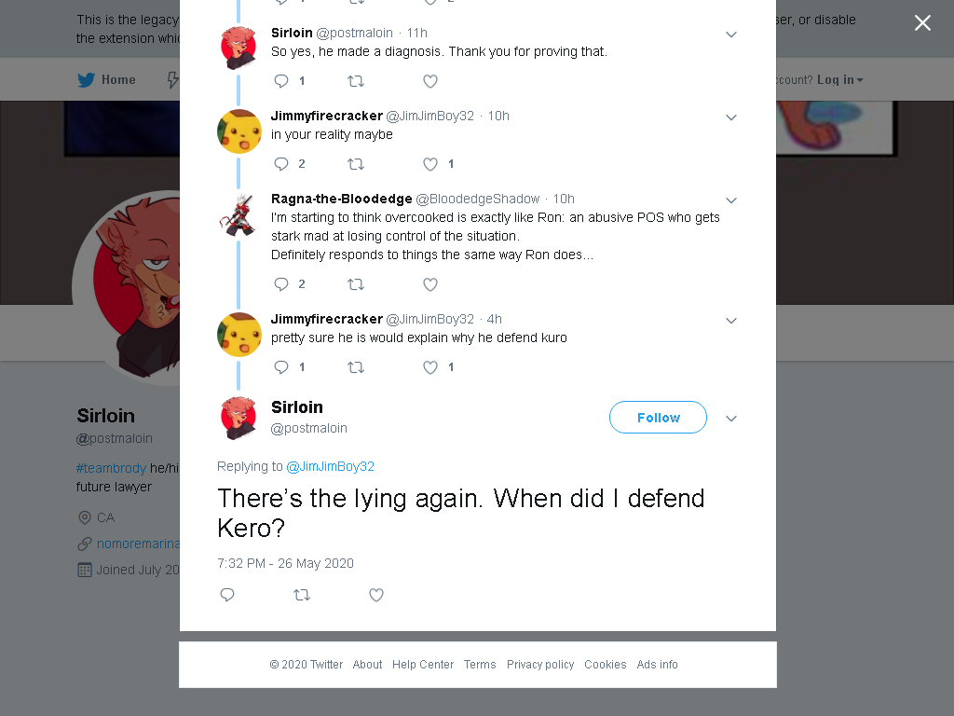Like the 'defend kuro' tweet by Jimmyfirecracker
Image resolution: width=954 pixels, height=716 pixels.
pos(430,367)
